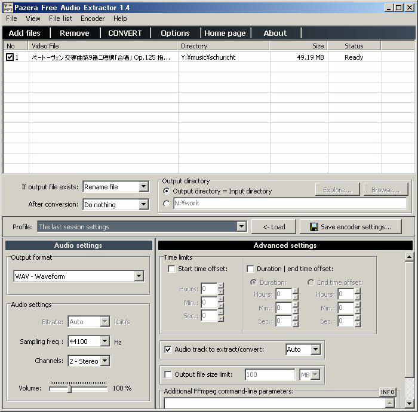Open the Help menu
Screen dimensions: 418x412
(120, 19)
